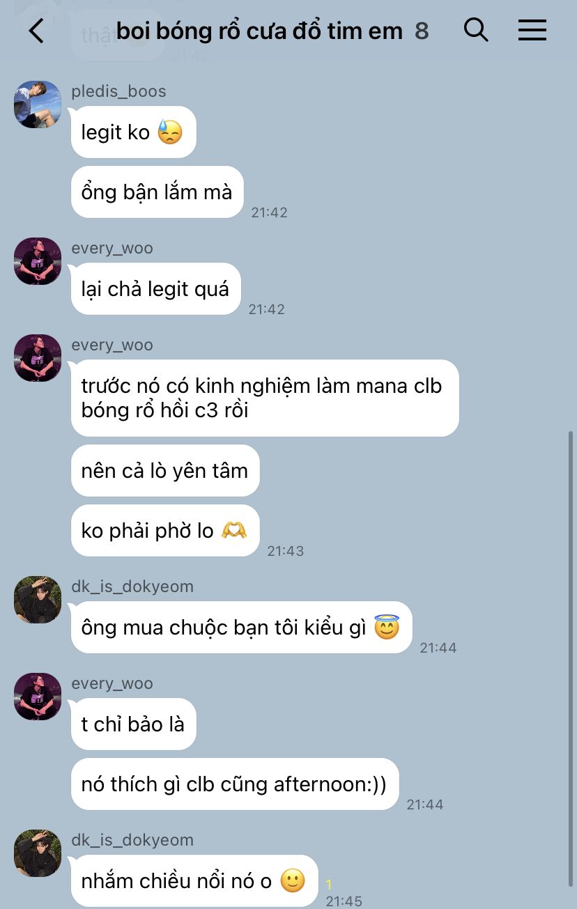The height and width of the screenshot is (909, 577).
Task: Open the chat search magnifier
Action: [476, 30]
